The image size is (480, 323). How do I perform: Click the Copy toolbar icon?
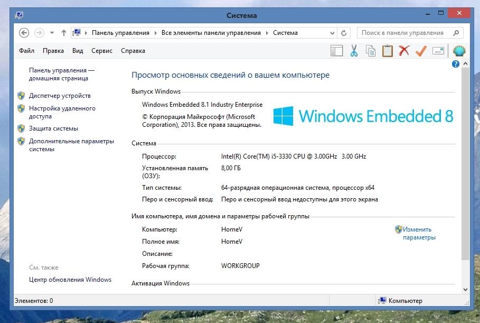click(x=371, y=51)
